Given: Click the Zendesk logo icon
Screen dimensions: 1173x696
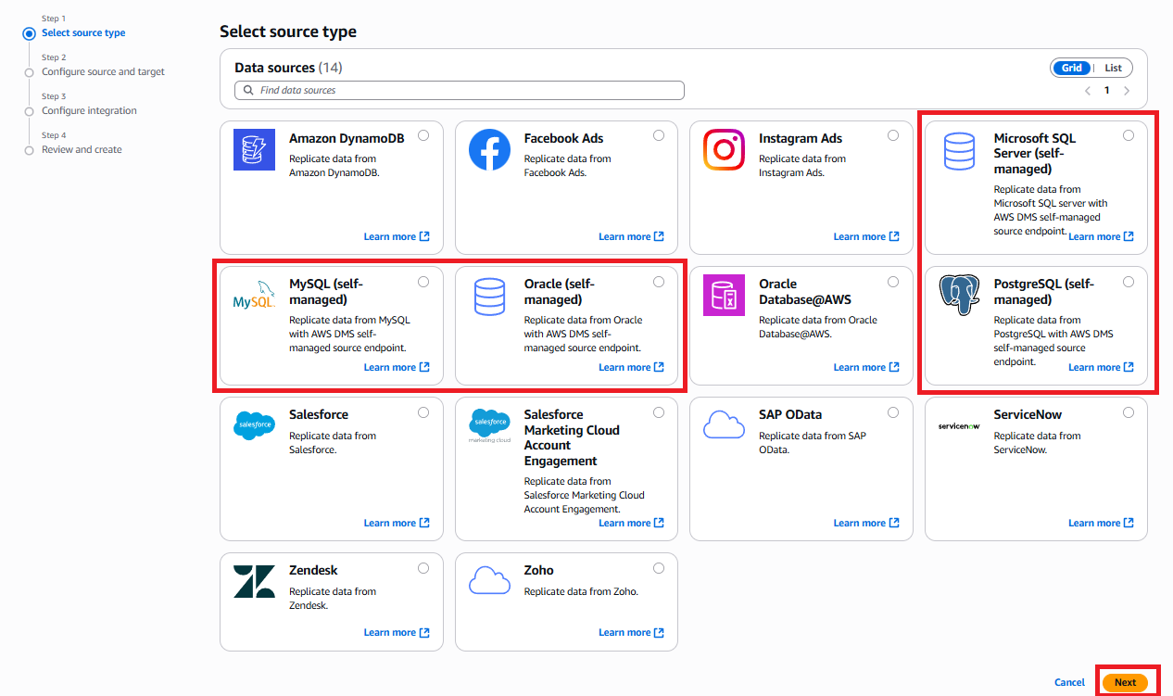Looking at the screenshot, I should (254, 581).
